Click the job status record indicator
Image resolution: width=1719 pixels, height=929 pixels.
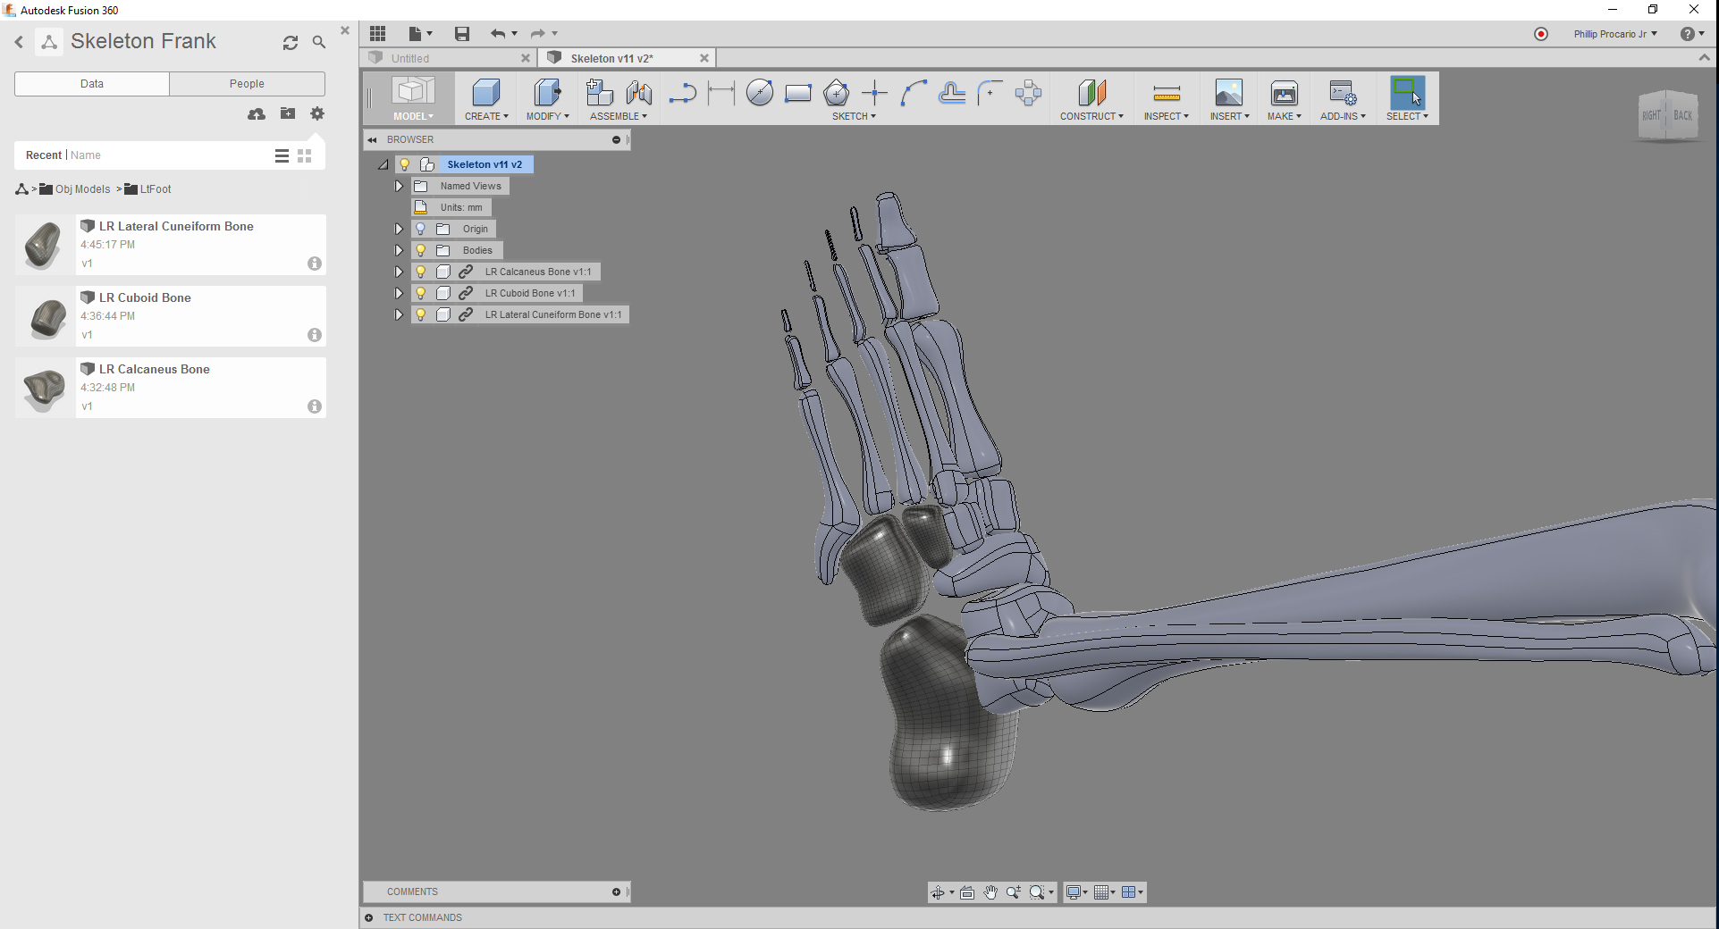[x=1541, y=34]
